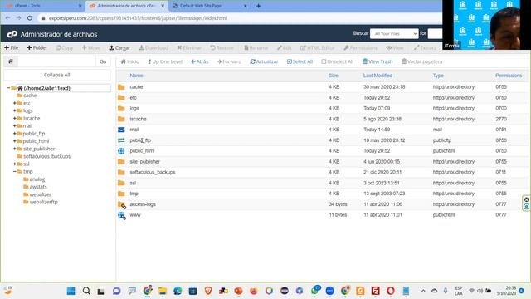The image size is (531, 299).
Task: Click the Cargar upload button
Action: pyautogui.click(x=119, y=48)
